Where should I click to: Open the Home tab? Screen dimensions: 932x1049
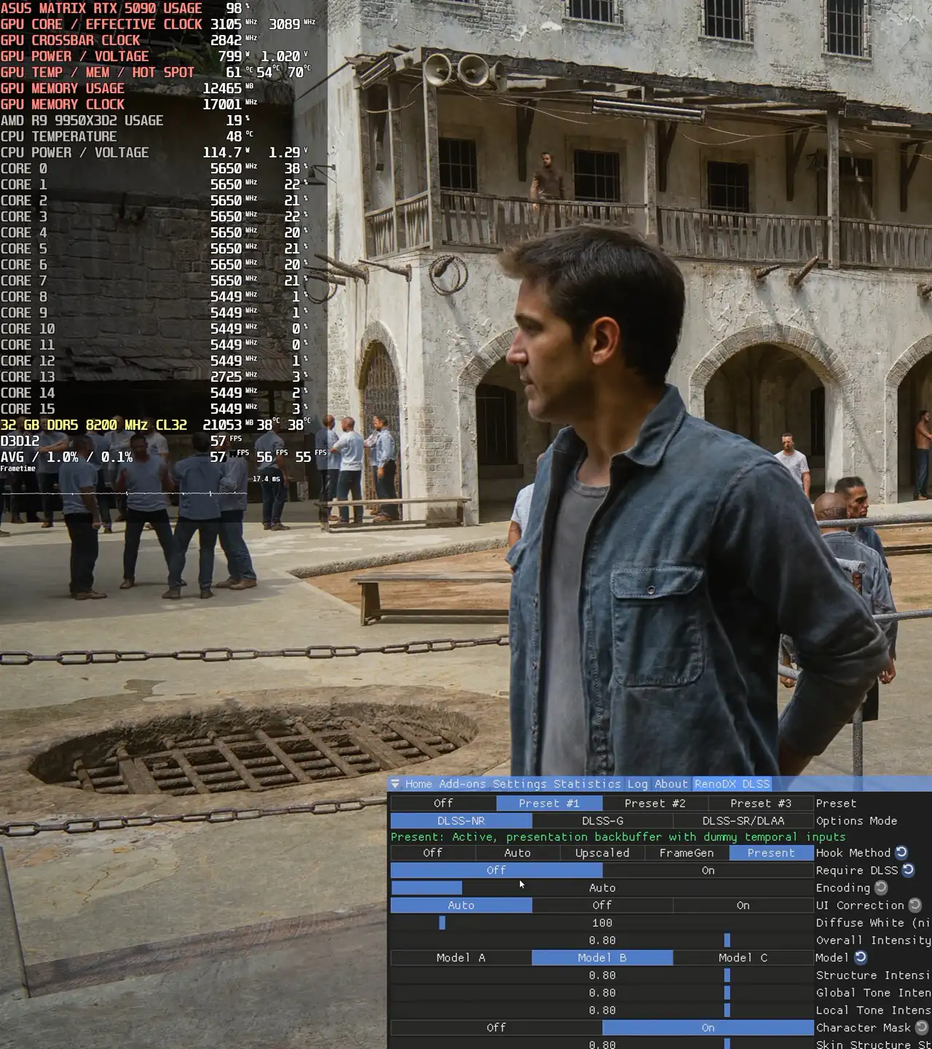pos(419,784)
